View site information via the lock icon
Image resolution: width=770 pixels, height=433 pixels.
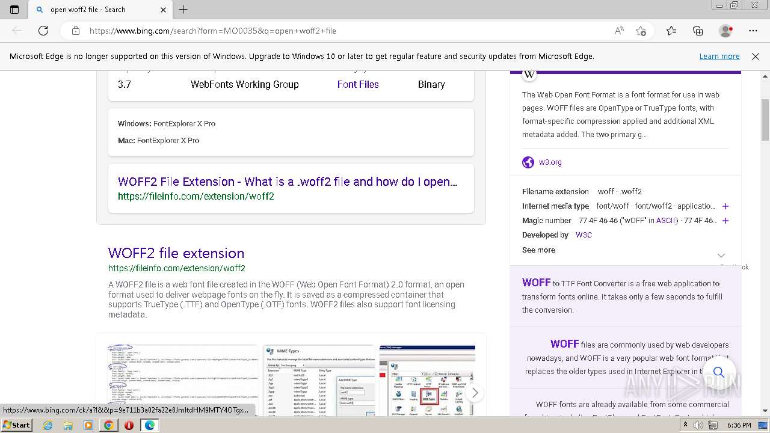point(76,31)
